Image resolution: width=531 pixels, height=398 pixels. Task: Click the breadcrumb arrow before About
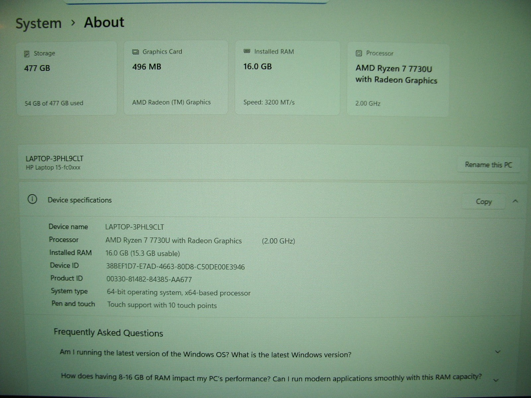pyautogui.click(x=73, y=23)
